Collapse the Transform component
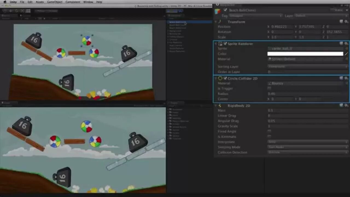Image resolution: width=350 pixels, height=197 pixels. 216,22
